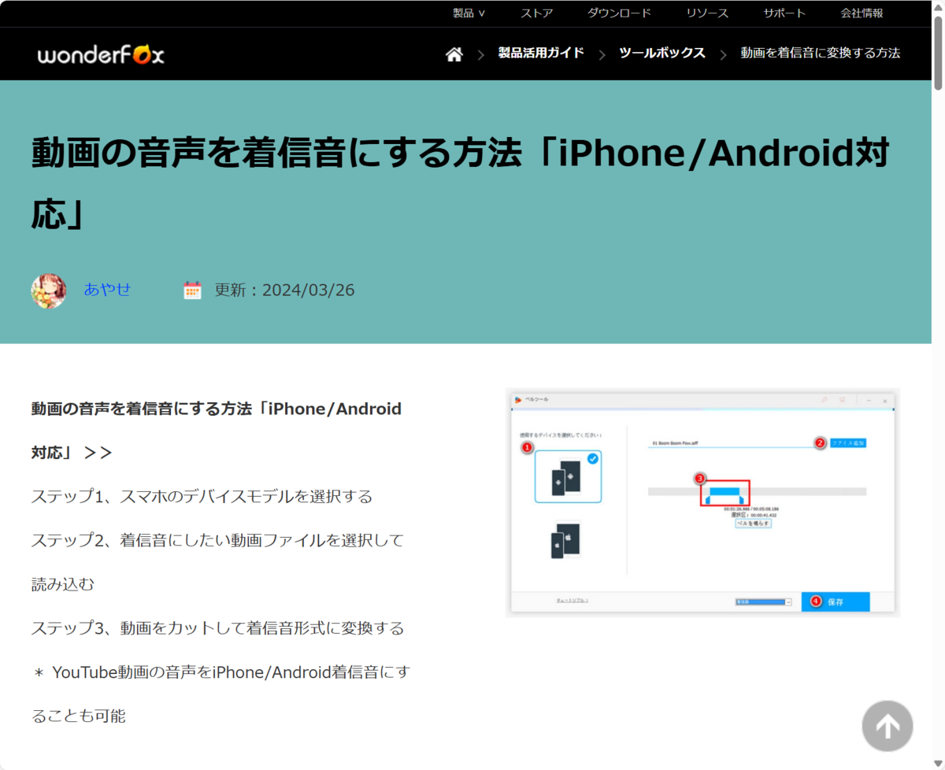Click the 更新：2024/03/26 date text
The image size is (945, 770).
tap(284, 291)
